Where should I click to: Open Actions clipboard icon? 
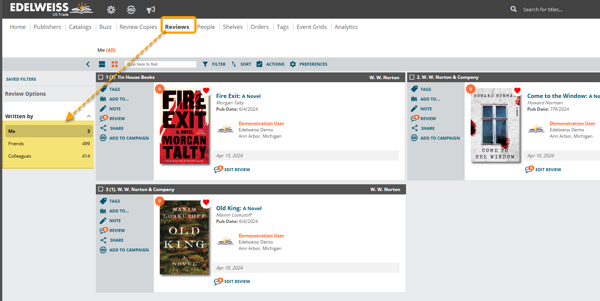259,64
